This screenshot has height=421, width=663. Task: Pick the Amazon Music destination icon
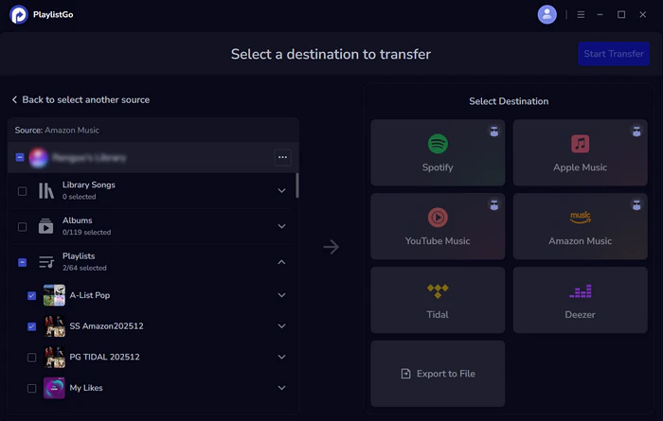[x=580, y=218]
